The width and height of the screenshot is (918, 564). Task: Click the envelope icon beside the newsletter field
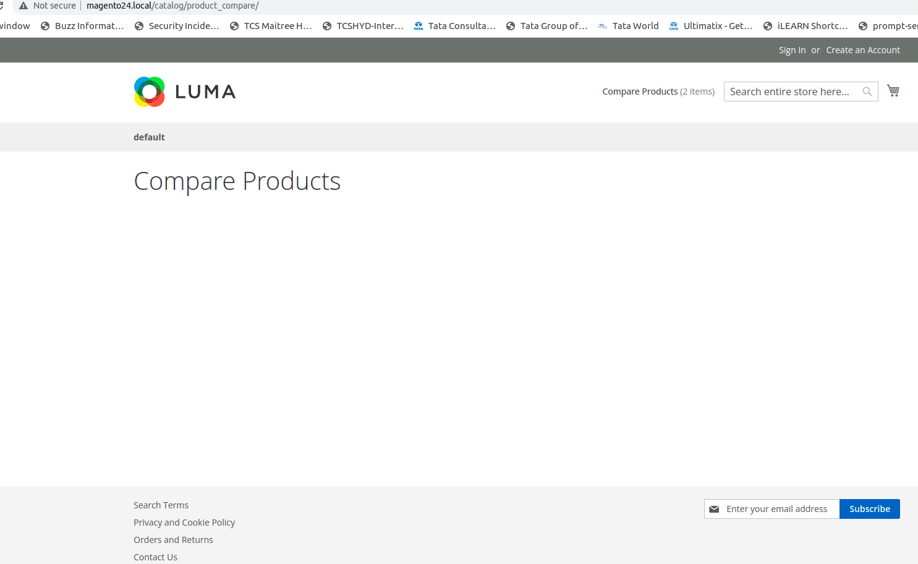click(x=715, y=508)
